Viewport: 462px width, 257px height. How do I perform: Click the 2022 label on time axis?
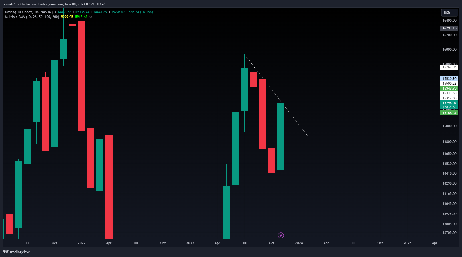pyautogui.click(x=82, y=243)
